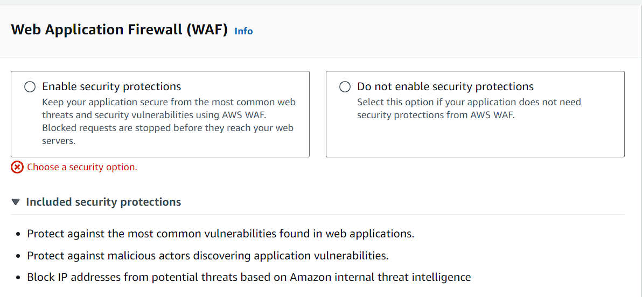The width and height of the screenshot is (642, 297).
Task: Collapse the Included security protections triangle
Action: 16,202
